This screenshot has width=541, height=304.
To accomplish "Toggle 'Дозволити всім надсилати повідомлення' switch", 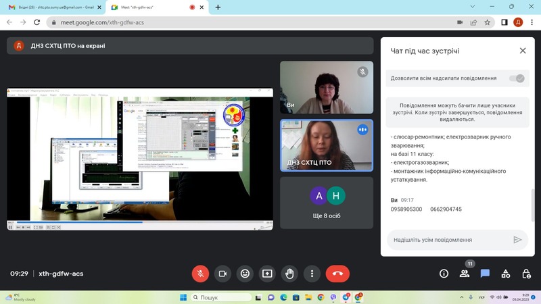I will pyautogui.click(x=517, y=78).
